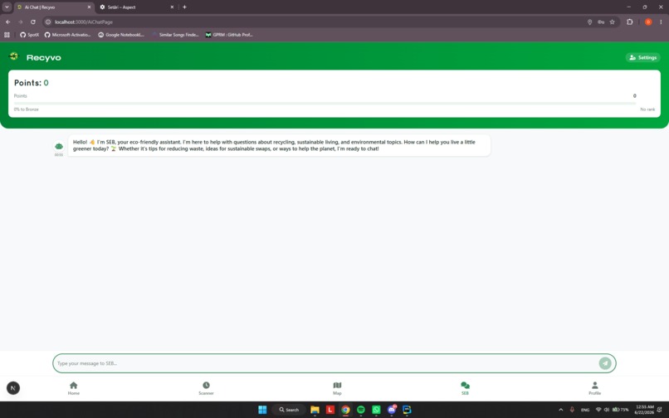The height and width of the screenshot is (418, 669).
Task: Open Profile from bottom navigation
Action: (x=595, y=388)
